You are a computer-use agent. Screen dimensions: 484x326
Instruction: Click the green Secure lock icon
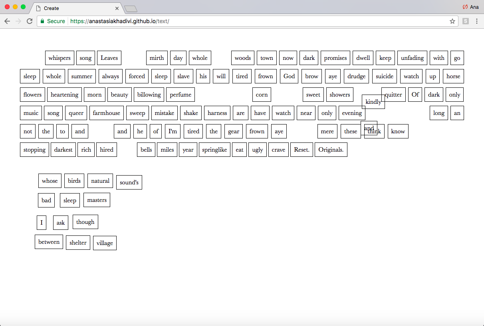(42, 21)
